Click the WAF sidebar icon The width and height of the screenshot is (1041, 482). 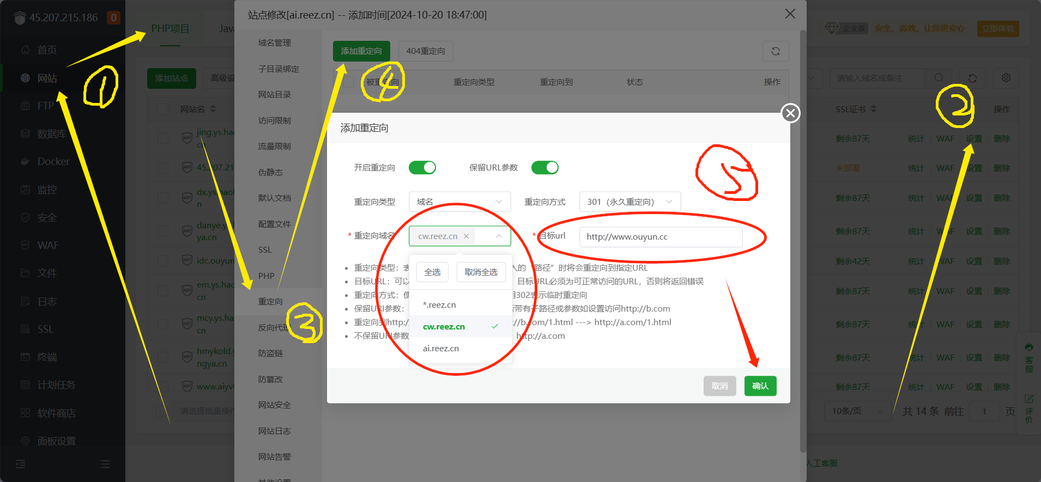pos(25,245)
